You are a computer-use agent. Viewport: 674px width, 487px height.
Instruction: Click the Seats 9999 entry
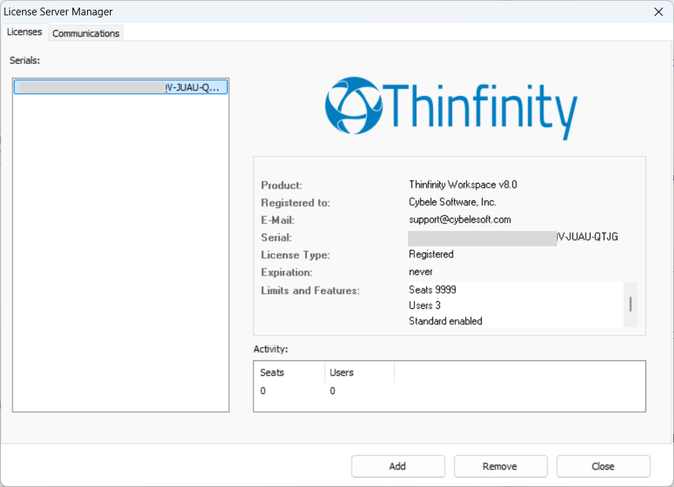pos(432,290)
